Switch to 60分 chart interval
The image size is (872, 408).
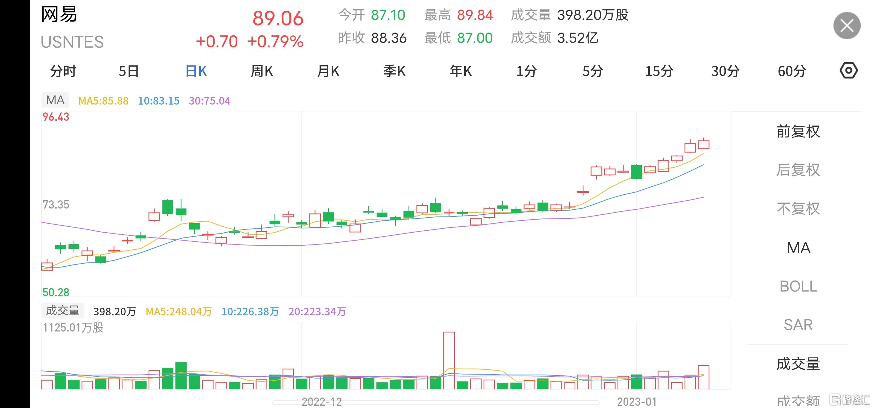[x=792, y=71]
